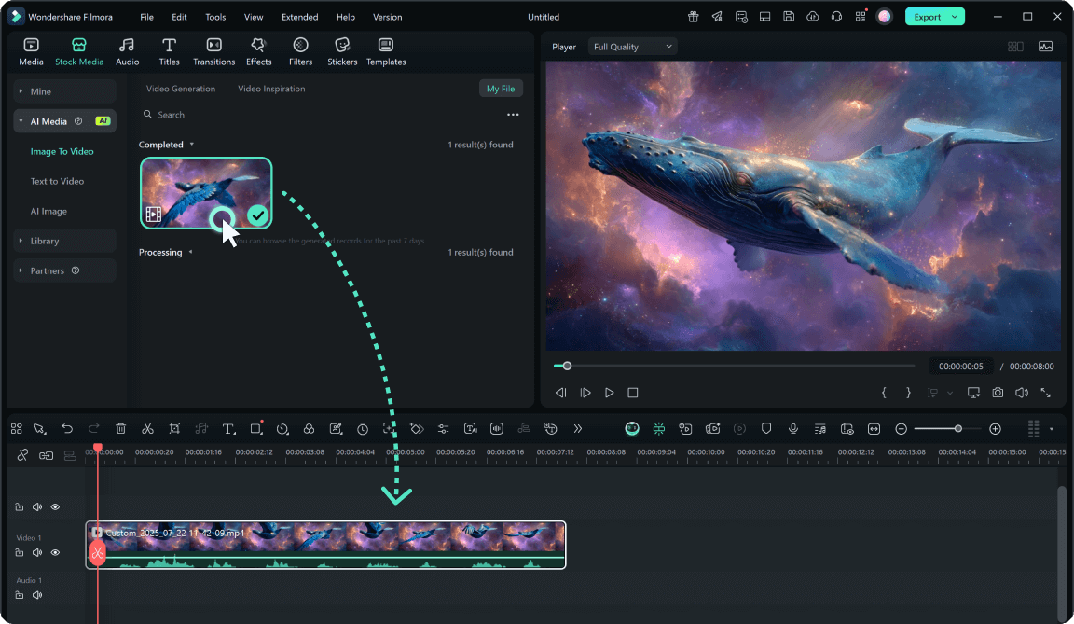
Task: Open the player layout grid icon
Action: tap(1015, 47)
